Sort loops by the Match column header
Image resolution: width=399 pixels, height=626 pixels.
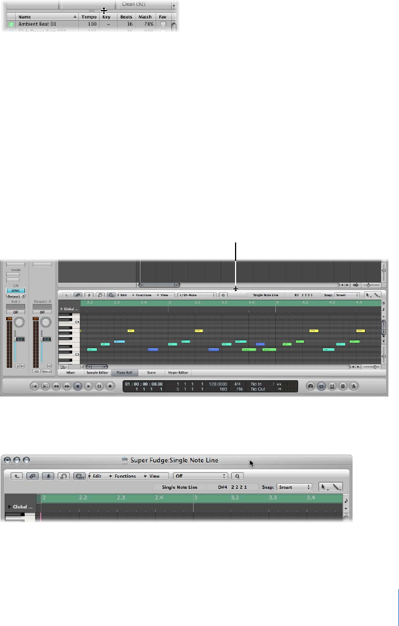click(x=145, y=17)
